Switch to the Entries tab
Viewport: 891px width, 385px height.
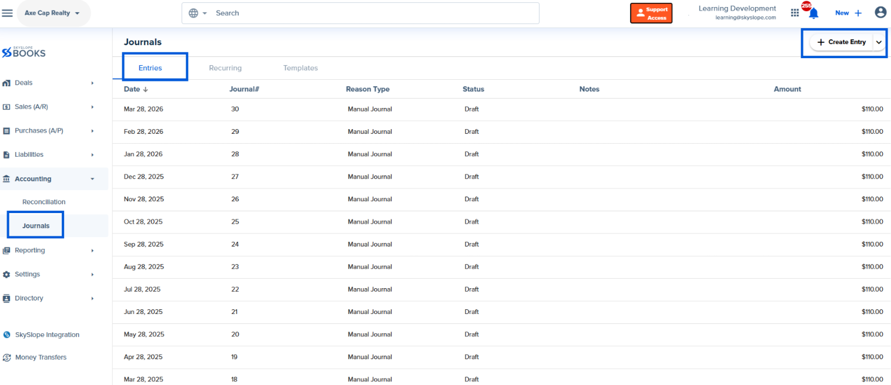click(x=150, y=68)
